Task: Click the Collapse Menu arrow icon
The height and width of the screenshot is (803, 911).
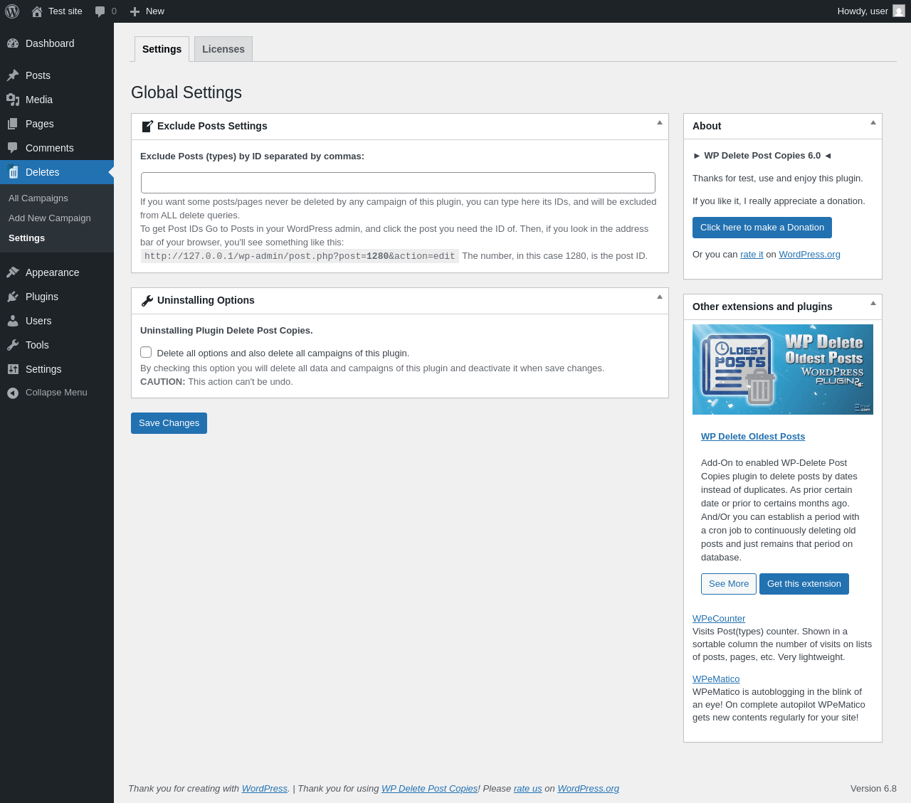Action: pyautogui.click(x=13, y=393)
